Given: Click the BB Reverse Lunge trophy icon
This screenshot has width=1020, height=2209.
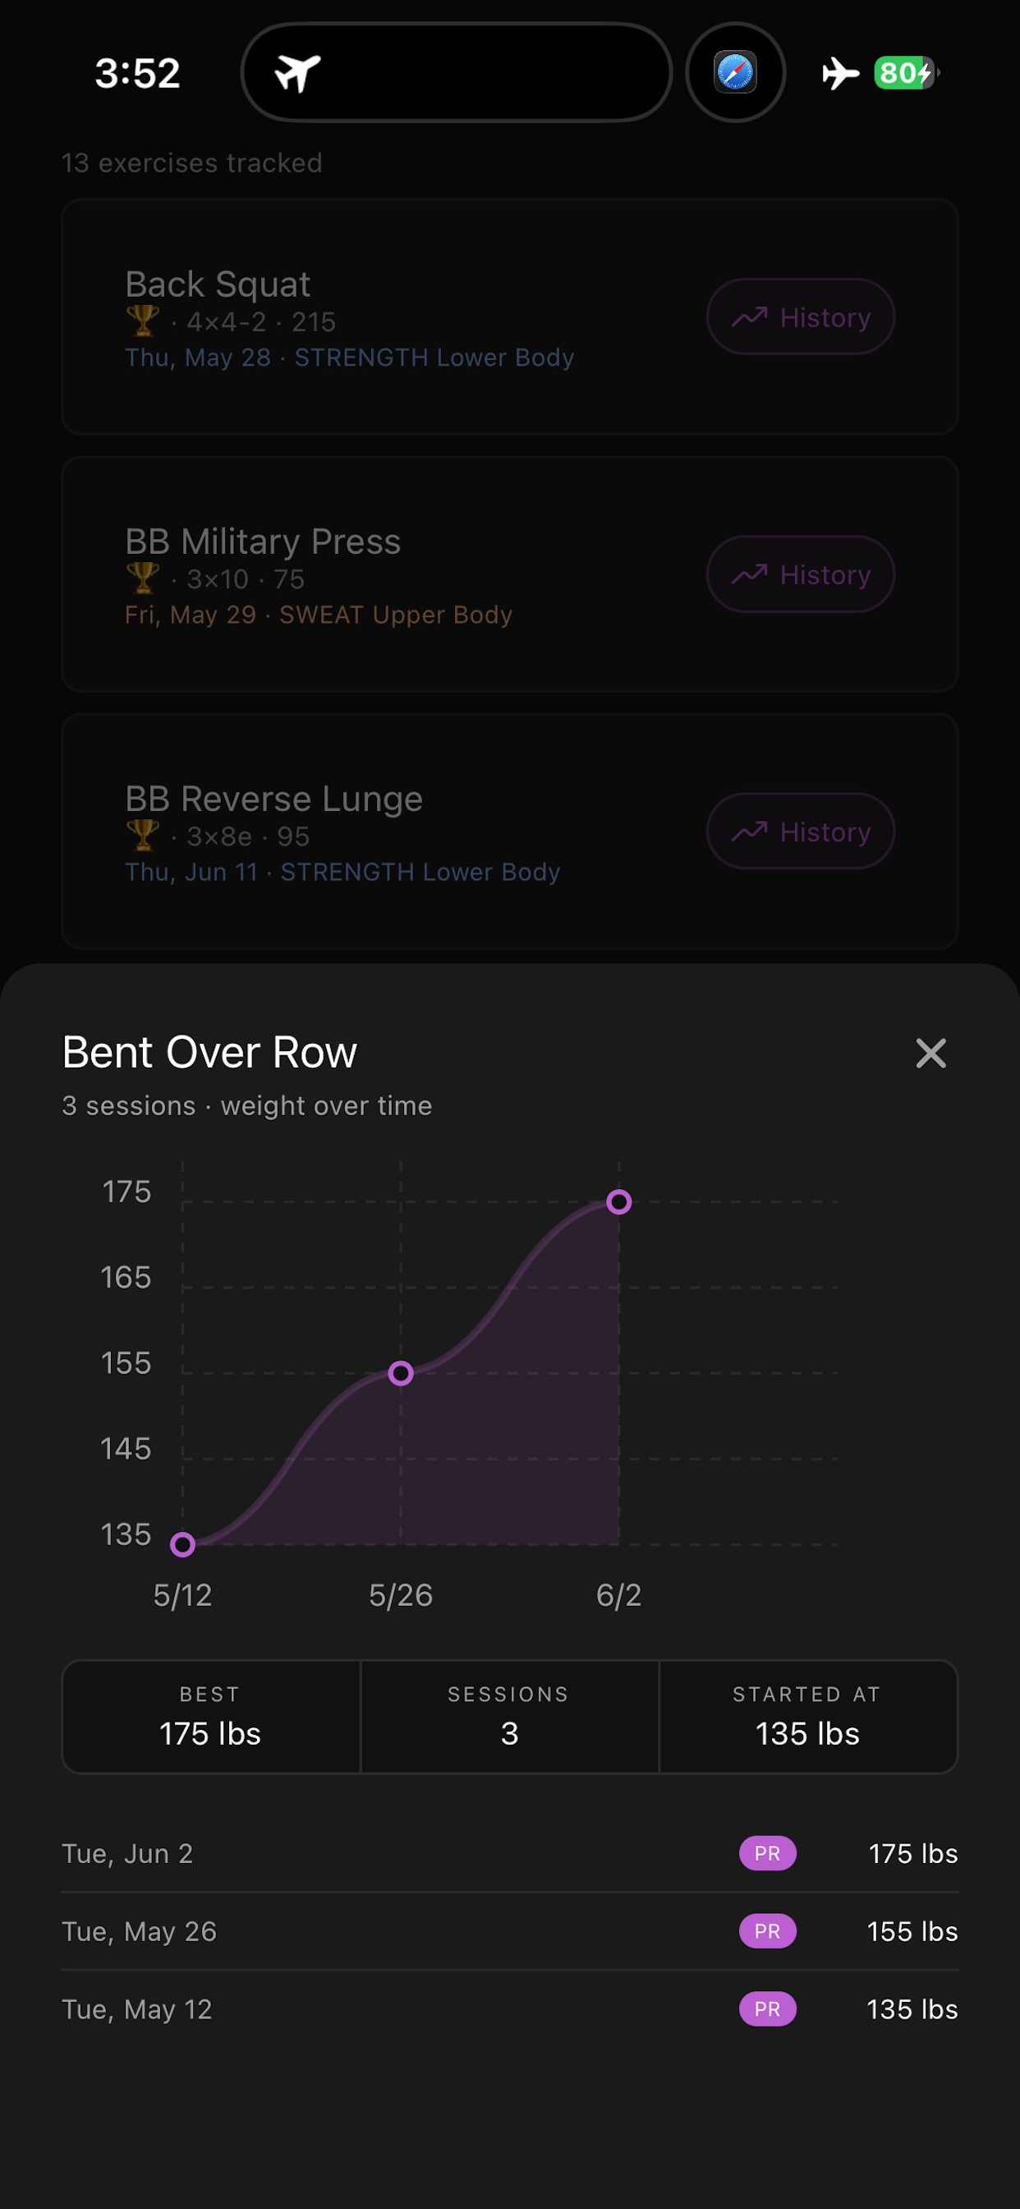Looking at the screenshot, I should (142, 836).
